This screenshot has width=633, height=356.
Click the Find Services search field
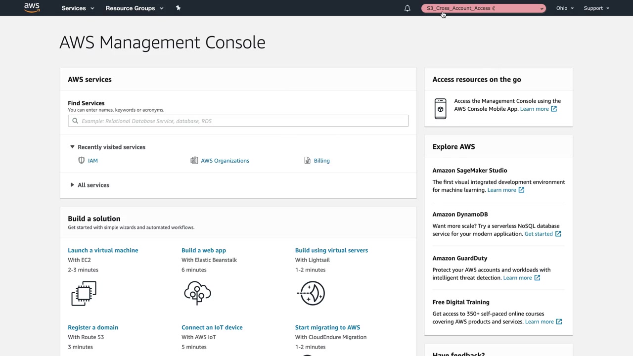242,121
